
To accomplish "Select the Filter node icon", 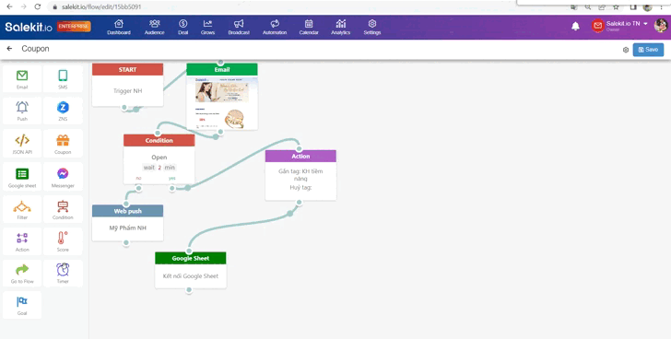I will [x=22, y=207].
